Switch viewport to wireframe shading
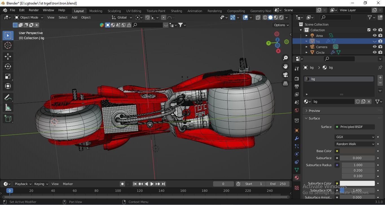Image resolution: width=385 pixels, height=205 pixels. [265, 17]
